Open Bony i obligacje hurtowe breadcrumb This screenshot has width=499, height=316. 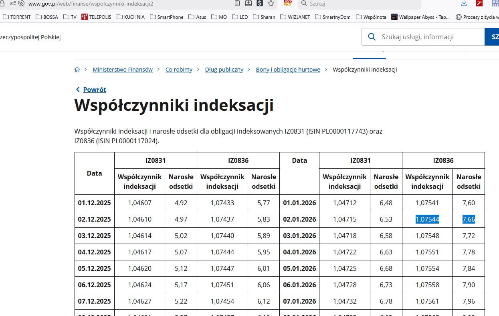coord(288,70)
